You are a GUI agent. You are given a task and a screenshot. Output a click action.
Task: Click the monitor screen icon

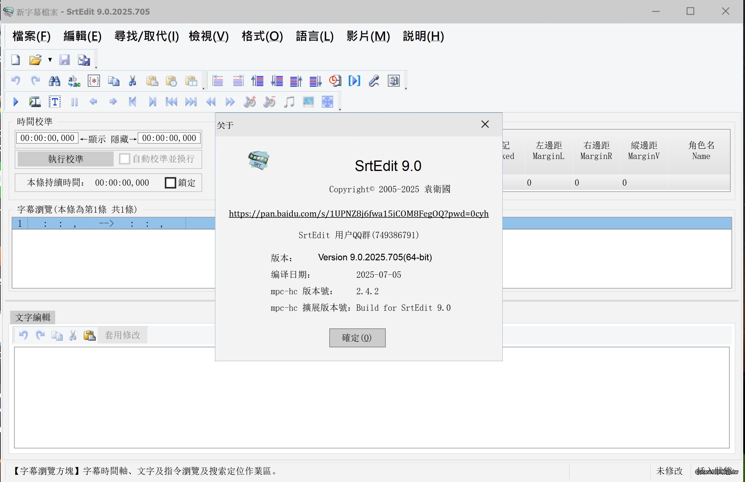tap(308, 102)
